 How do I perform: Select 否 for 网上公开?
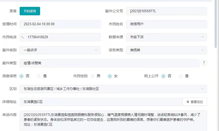pyautogui.click(x=163, y=76)
